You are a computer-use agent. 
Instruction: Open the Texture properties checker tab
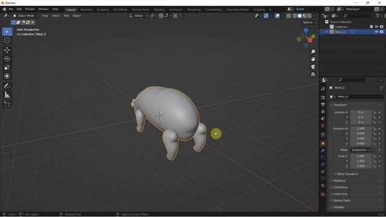(x=323, y=195)
